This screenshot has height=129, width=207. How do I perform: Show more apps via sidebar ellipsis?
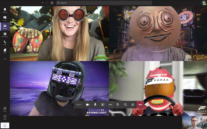5,59
